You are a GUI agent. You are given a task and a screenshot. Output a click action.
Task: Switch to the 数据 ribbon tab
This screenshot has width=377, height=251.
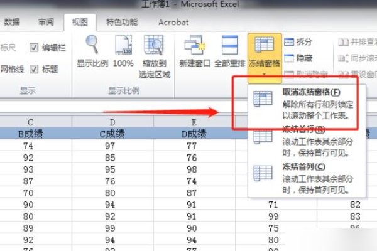tap(12, 22)
